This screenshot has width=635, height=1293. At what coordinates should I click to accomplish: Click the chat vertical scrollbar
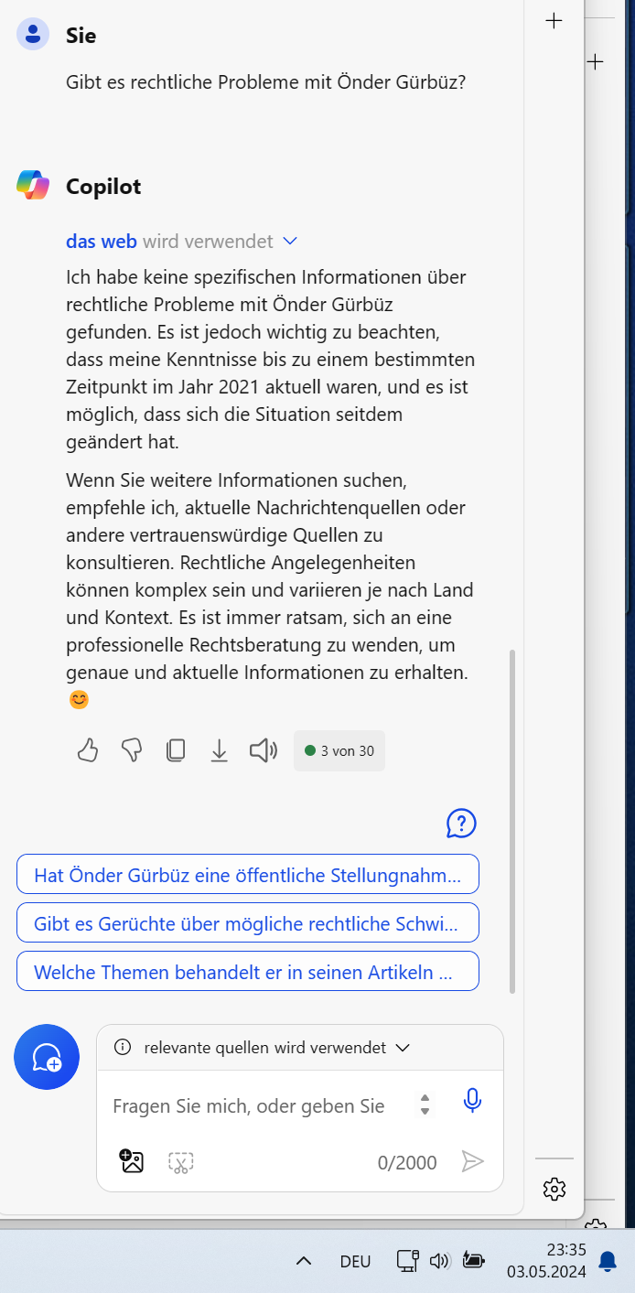tap(512, 822)
